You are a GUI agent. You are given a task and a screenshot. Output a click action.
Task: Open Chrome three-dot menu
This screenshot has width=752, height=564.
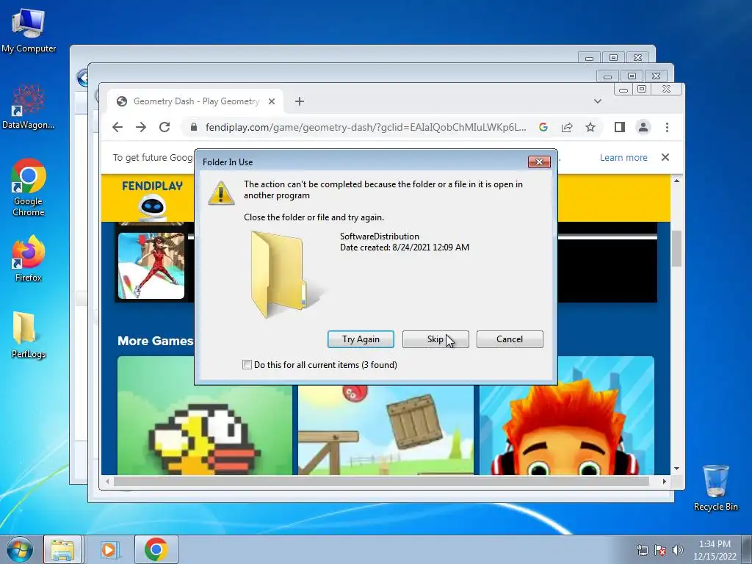coord(667,127)
